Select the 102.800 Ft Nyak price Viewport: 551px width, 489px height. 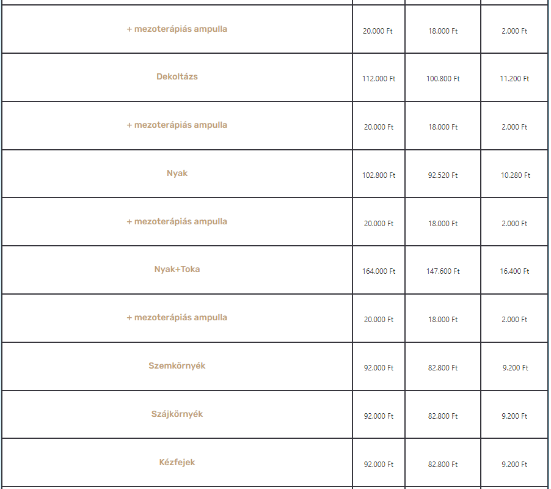click(379, 175)
